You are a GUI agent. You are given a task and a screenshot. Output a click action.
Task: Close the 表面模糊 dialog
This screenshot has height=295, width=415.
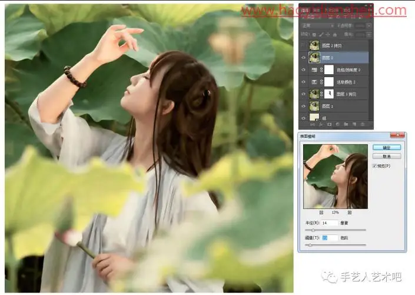point(397,135)
